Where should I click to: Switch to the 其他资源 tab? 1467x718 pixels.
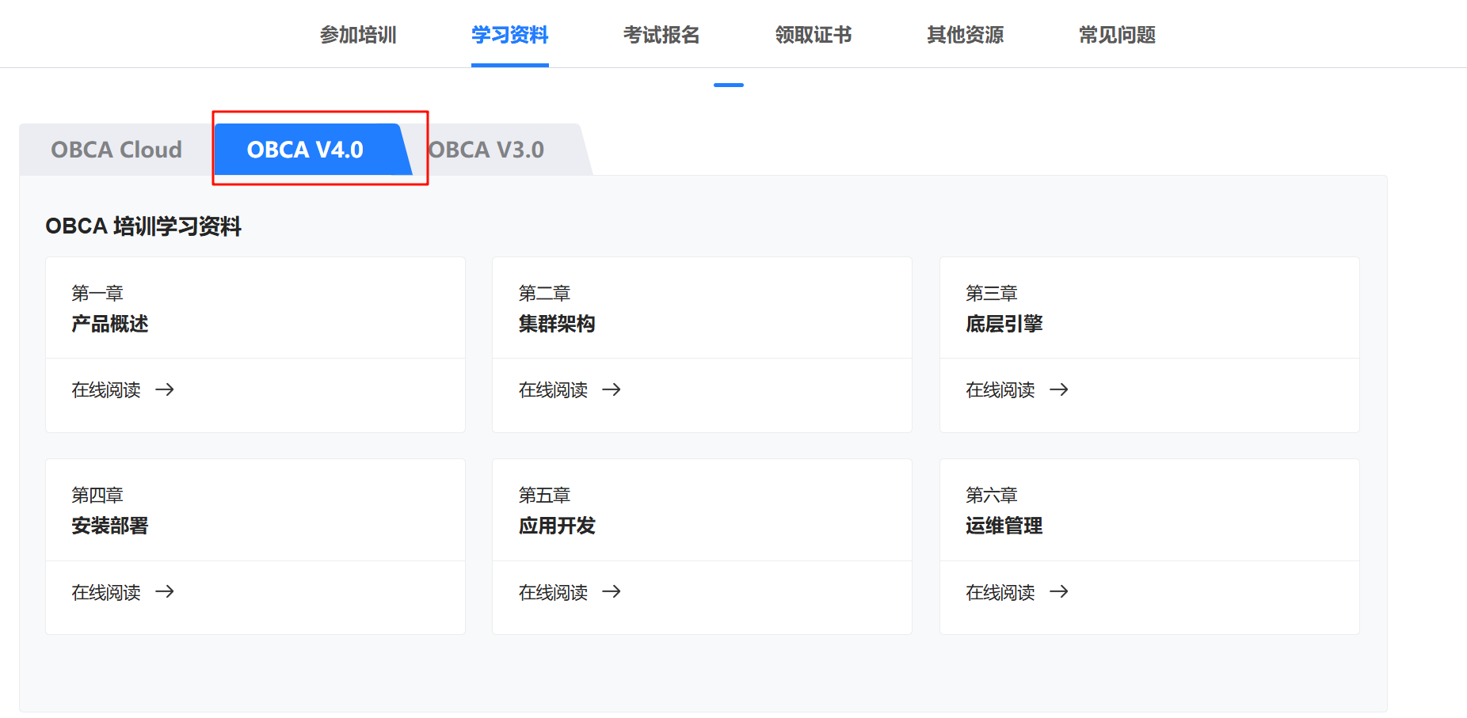click(965, 35)
